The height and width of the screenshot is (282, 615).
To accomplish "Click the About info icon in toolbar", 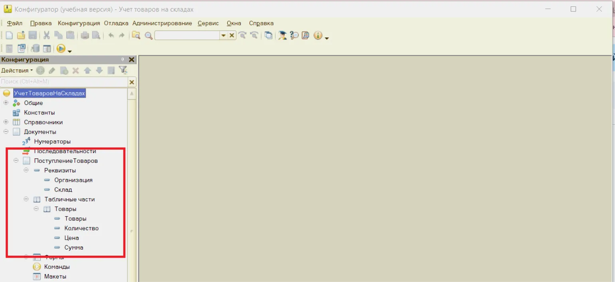I will tap(318, 35).
